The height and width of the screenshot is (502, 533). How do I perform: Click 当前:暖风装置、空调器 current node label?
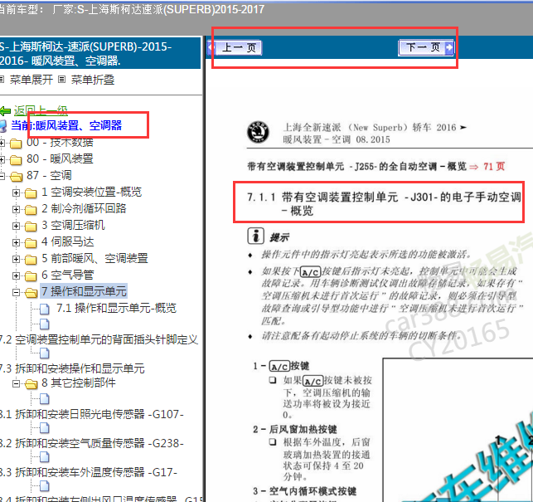66,125
